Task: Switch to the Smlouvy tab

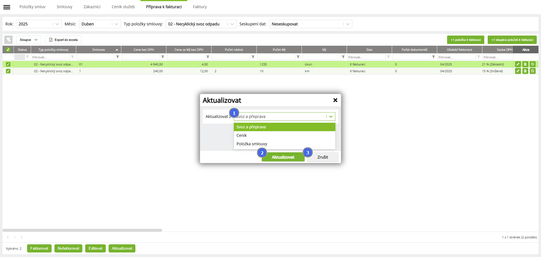Action: point(65,7)
